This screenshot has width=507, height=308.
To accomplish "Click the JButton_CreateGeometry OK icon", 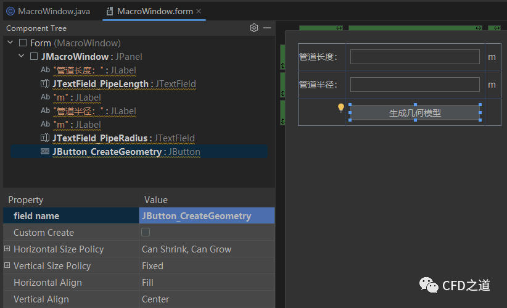I will [x=44, y=152].
